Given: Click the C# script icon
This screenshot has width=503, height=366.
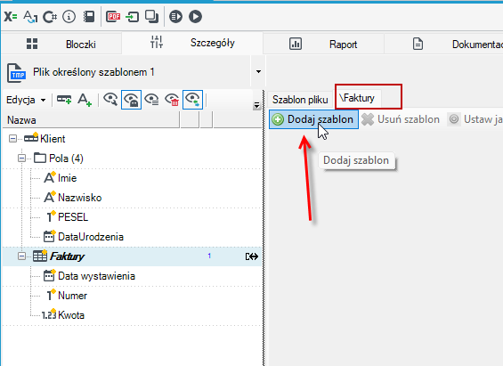Looking at the screenshot, I should [50, 17].
